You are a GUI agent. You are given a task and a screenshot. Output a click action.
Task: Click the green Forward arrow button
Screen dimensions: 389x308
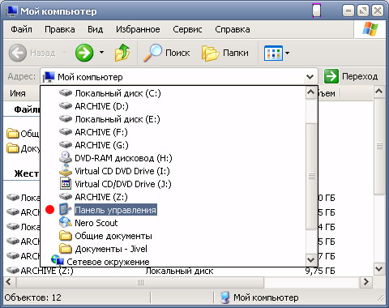(x=84, y=53)
